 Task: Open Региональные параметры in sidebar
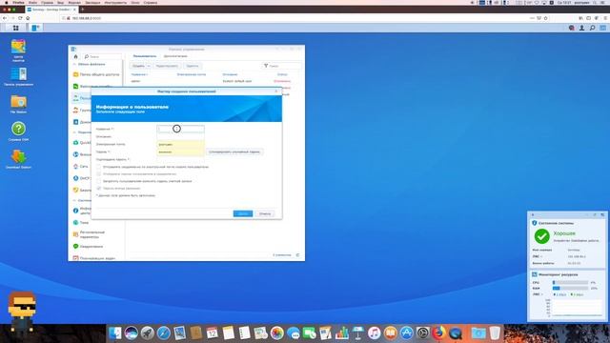(x=89, y=234)
